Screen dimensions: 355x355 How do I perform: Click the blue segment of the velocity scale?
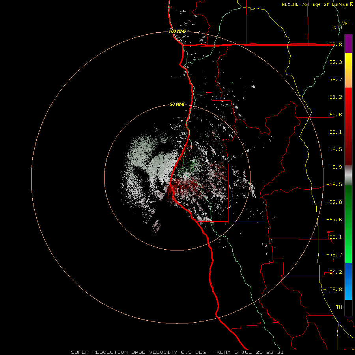pos(348,281)
